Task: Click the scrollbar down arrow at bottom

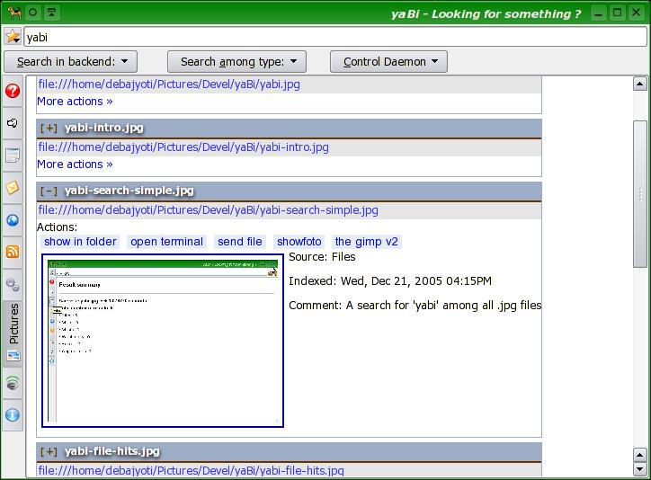Action: point(640,469)
